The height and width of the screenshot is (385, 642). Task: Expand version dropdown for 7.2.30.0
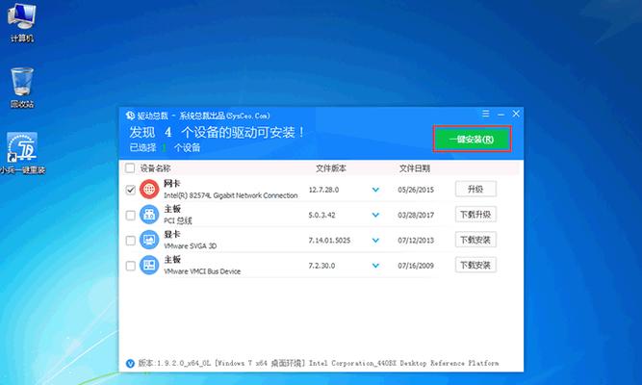(x=375, y=266)
